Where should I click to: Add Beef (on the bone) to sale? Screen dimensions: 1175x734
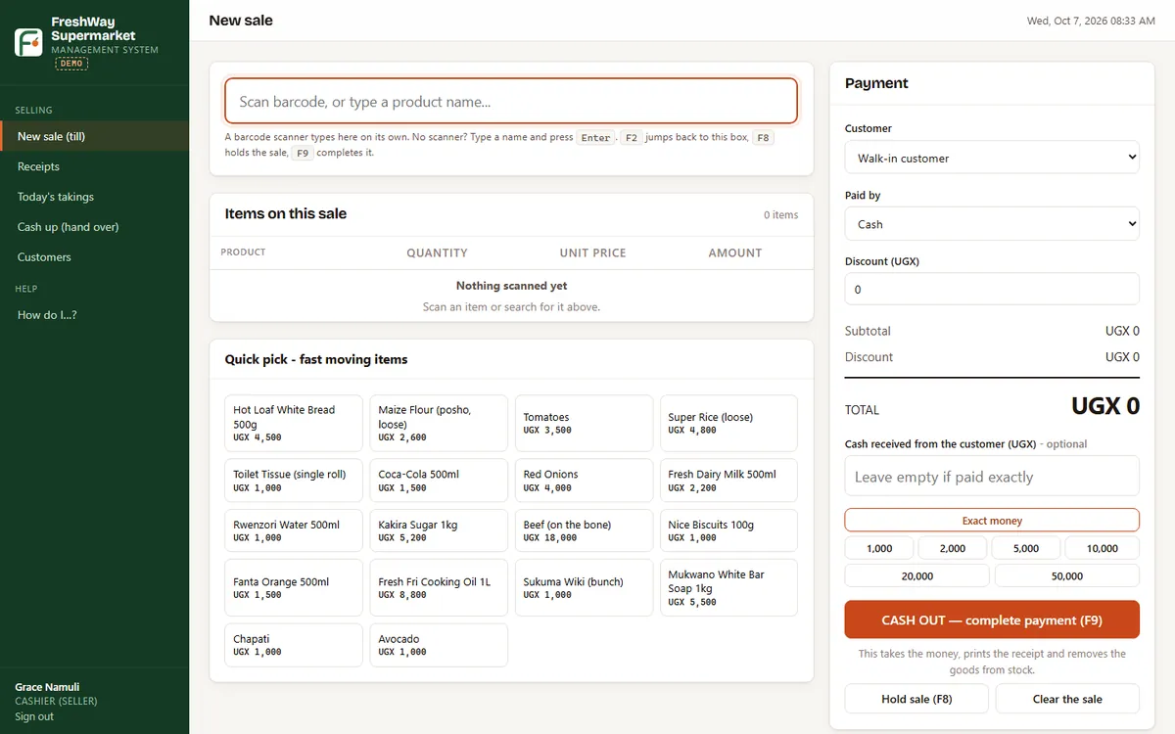coord(584,530)
